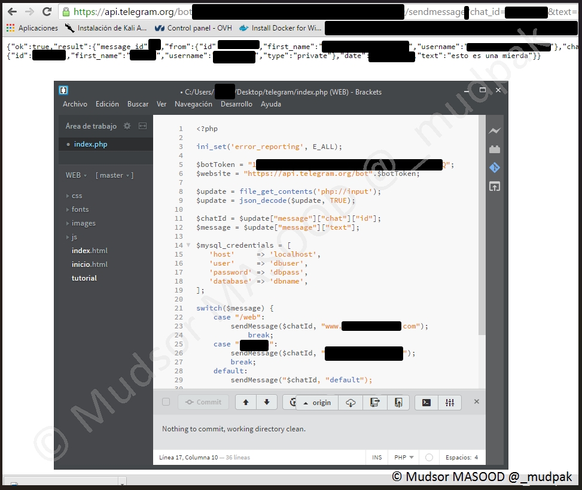Open the Navegación menu

coord(193,104)
